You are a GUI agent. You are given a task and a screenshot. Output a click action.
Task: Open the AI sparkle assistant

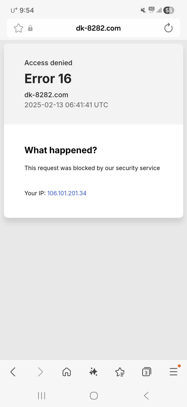[x=93, y=372]
